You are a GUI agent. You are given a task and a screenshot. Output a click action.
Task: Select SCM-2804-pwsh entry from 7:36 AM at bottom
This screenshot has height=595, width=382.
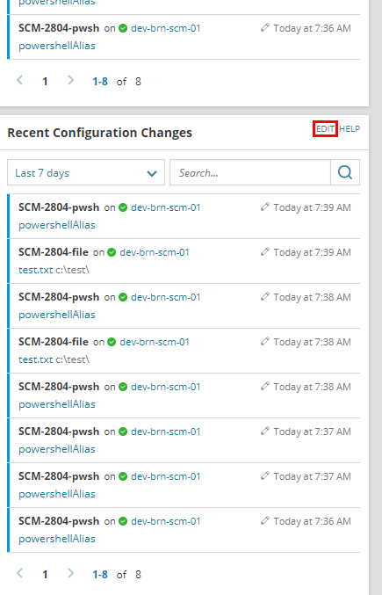(x=59, y=521)
